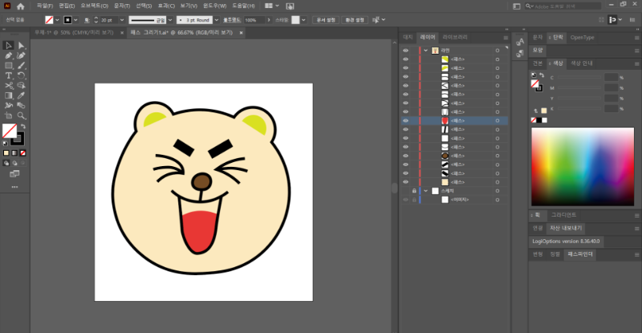The height and width of the screenshot is (333, 642).
Task: Select the Eyedropper tool
Action: pos(22,95)
